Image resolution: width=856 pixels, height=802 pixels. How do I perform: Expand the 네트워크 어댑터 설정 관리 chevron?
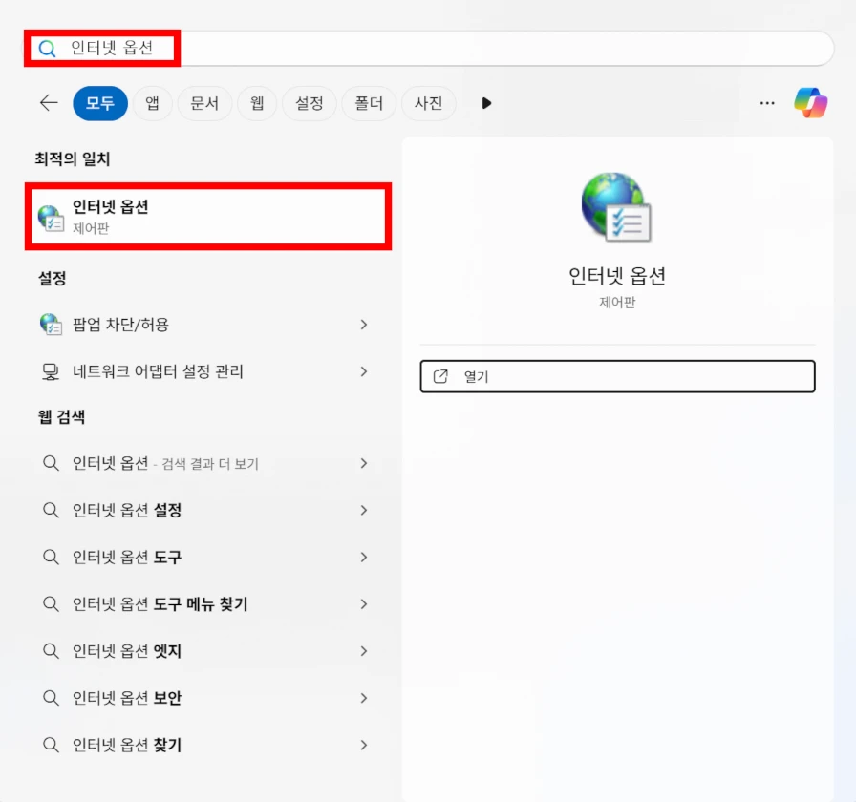(x=364, y=371)
